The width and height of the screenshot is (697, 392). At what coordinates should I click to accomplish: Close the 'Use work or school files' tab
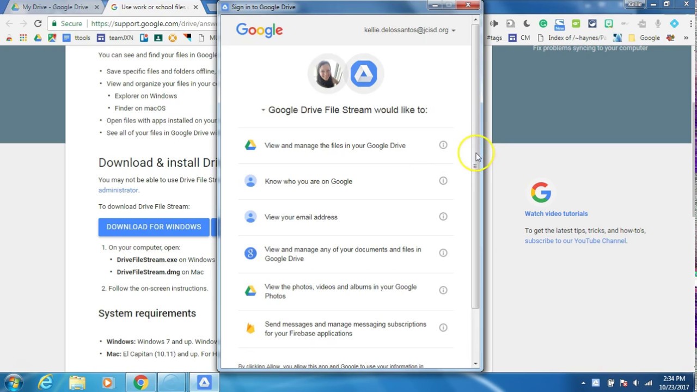pyautogui.click(x=196, y=7)
